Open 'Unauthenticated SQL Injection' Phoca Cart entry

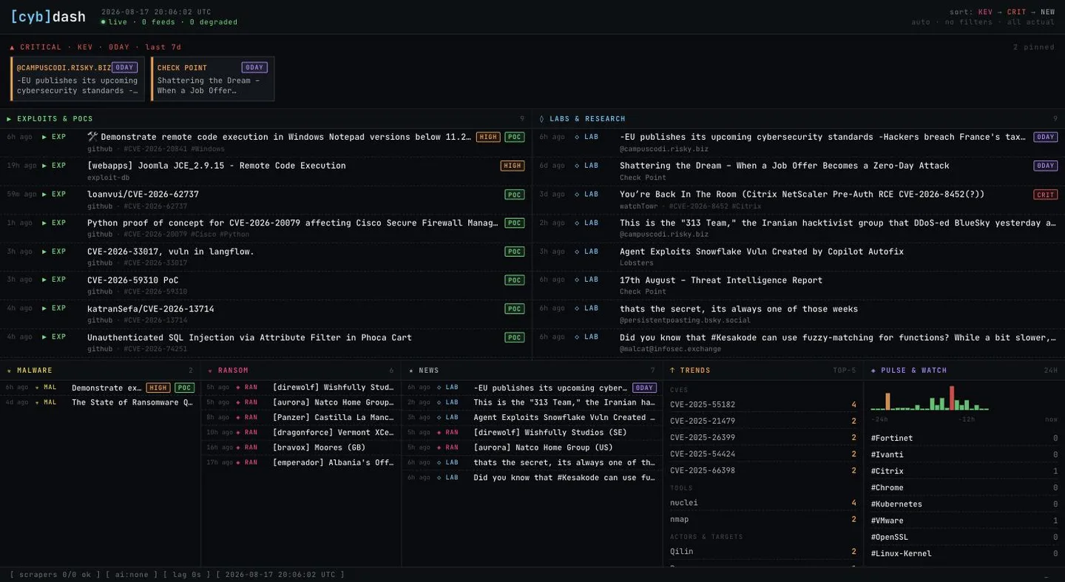tap(266, 342)
